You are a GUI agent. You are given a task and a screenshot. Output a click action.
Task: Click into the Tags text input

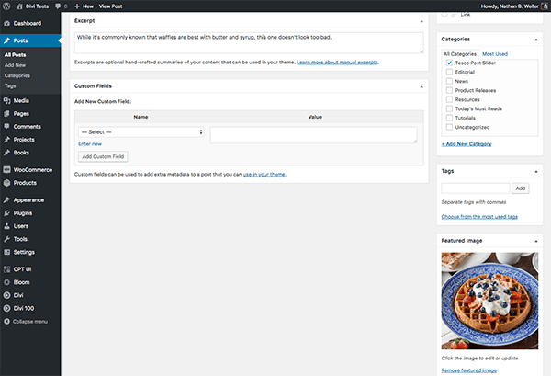(x=475, y=188)
